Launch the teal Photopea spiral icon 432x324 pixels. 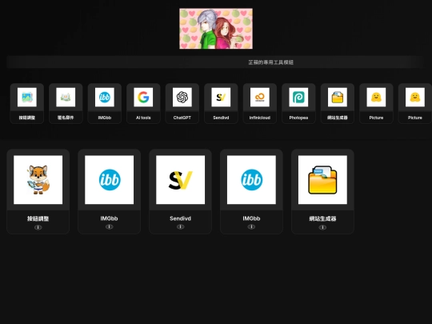pyautogui.click(x=298, y=97)
